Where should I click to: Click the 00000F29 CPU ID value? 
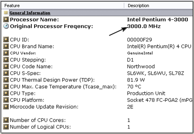click(140, 40)
